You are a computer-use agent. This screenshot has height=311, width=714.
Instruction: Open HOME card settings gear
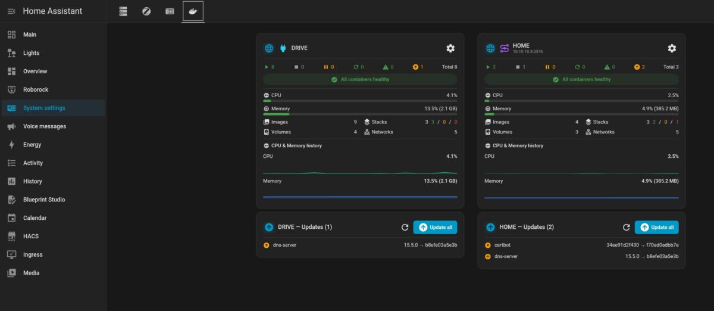(x=672, y=48)
